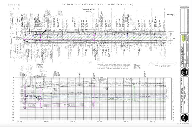Click elevation '0' on the left profile axis
The height and width of the screenshot is (127, 192).
[x=13, y=80]
